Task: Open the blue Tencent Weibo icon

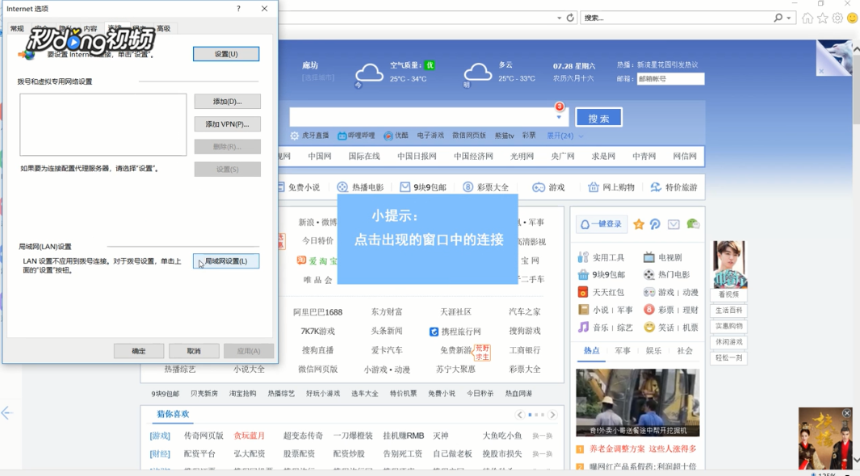Action: [656, 224]
